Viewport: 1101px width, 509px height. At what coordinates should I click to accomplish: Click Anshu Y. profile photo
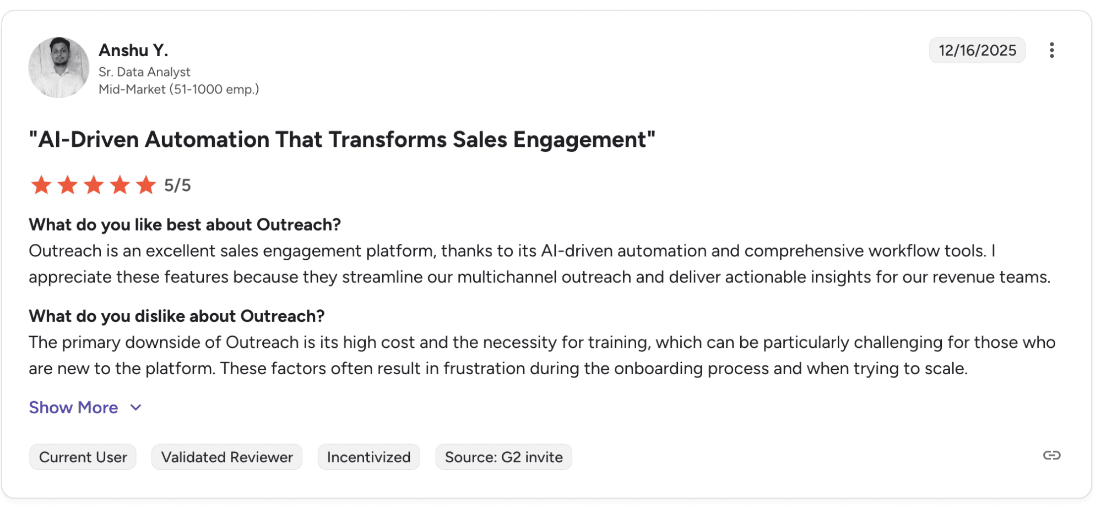59,68
